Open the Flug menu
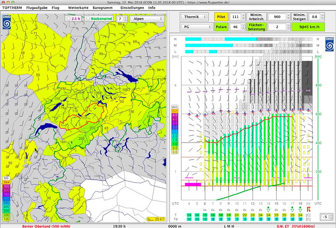336x228 pixels. [55, 8]
